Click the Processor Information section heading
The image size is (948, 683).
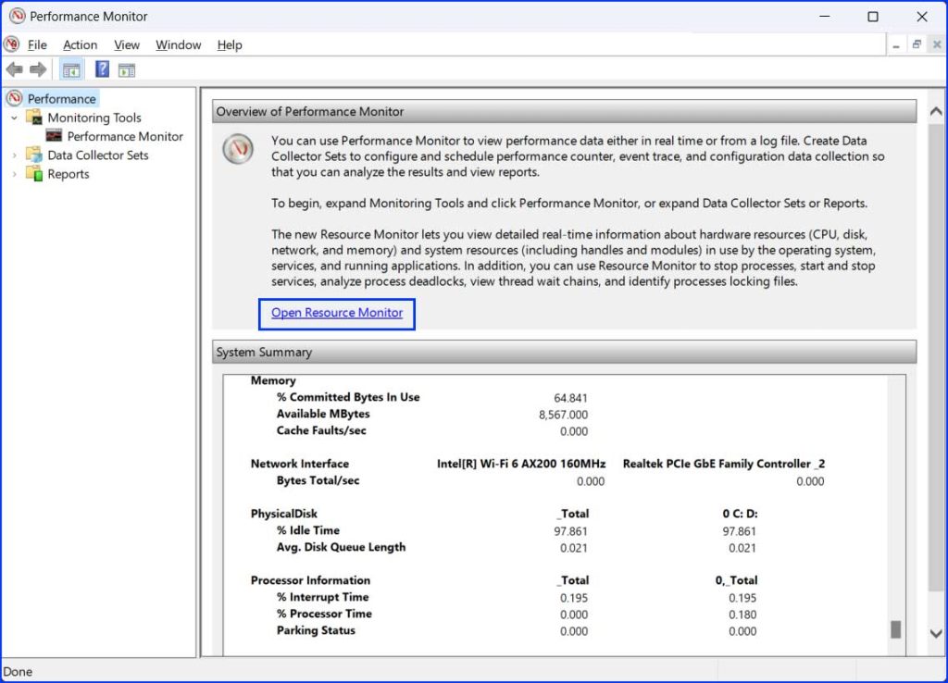310,580
